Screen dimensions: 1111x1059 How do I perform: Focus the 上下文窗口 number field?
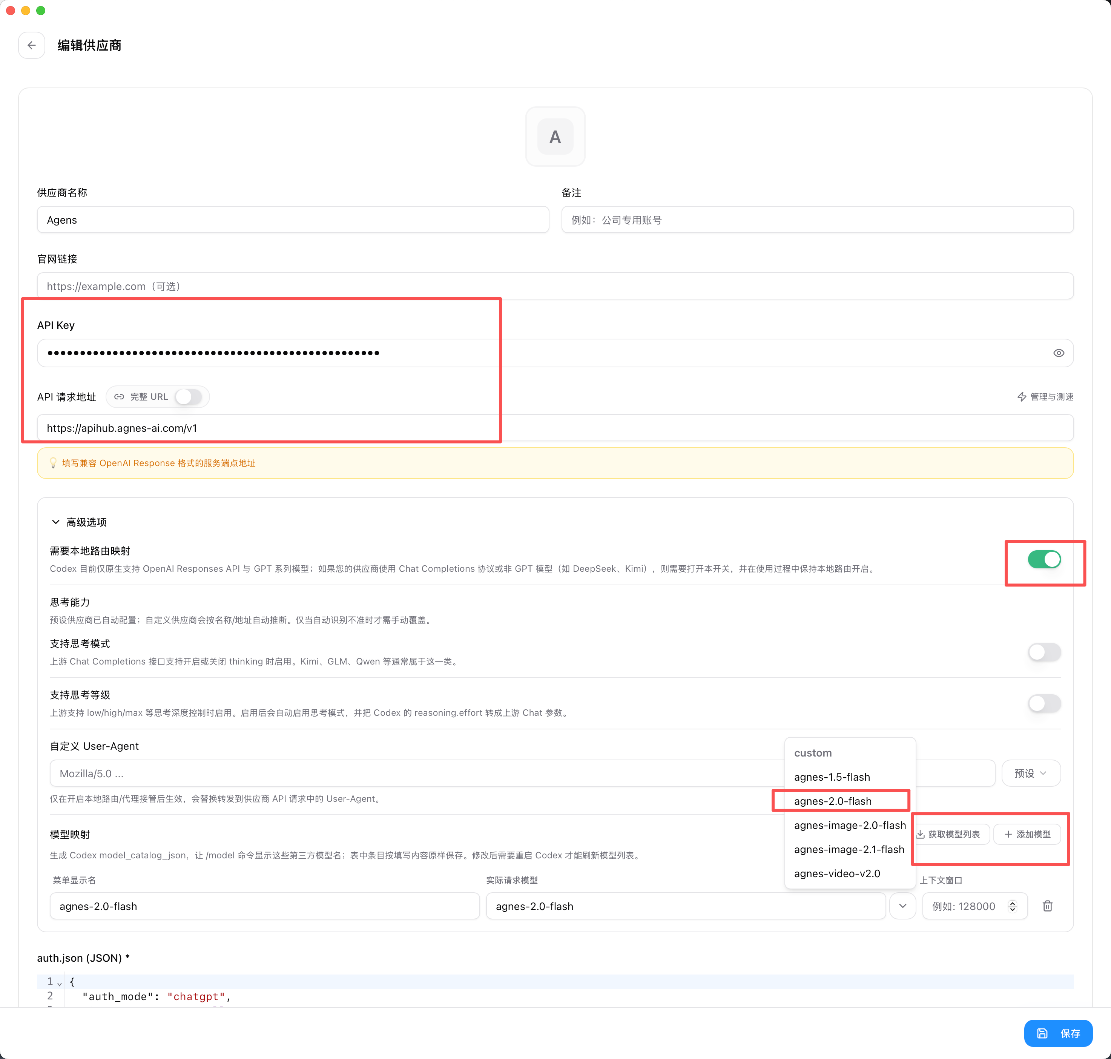(975, 906)
